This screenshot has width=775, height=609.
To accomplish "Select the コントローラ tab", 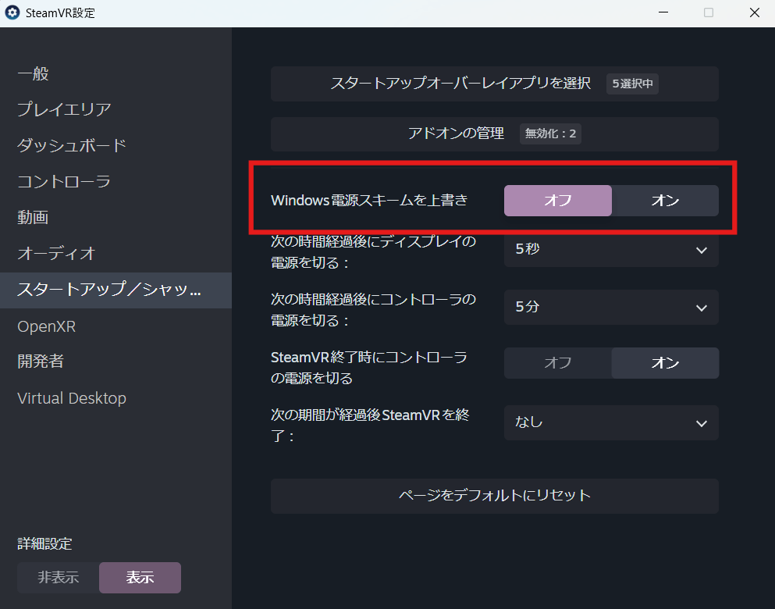I will tap(64, 182).
